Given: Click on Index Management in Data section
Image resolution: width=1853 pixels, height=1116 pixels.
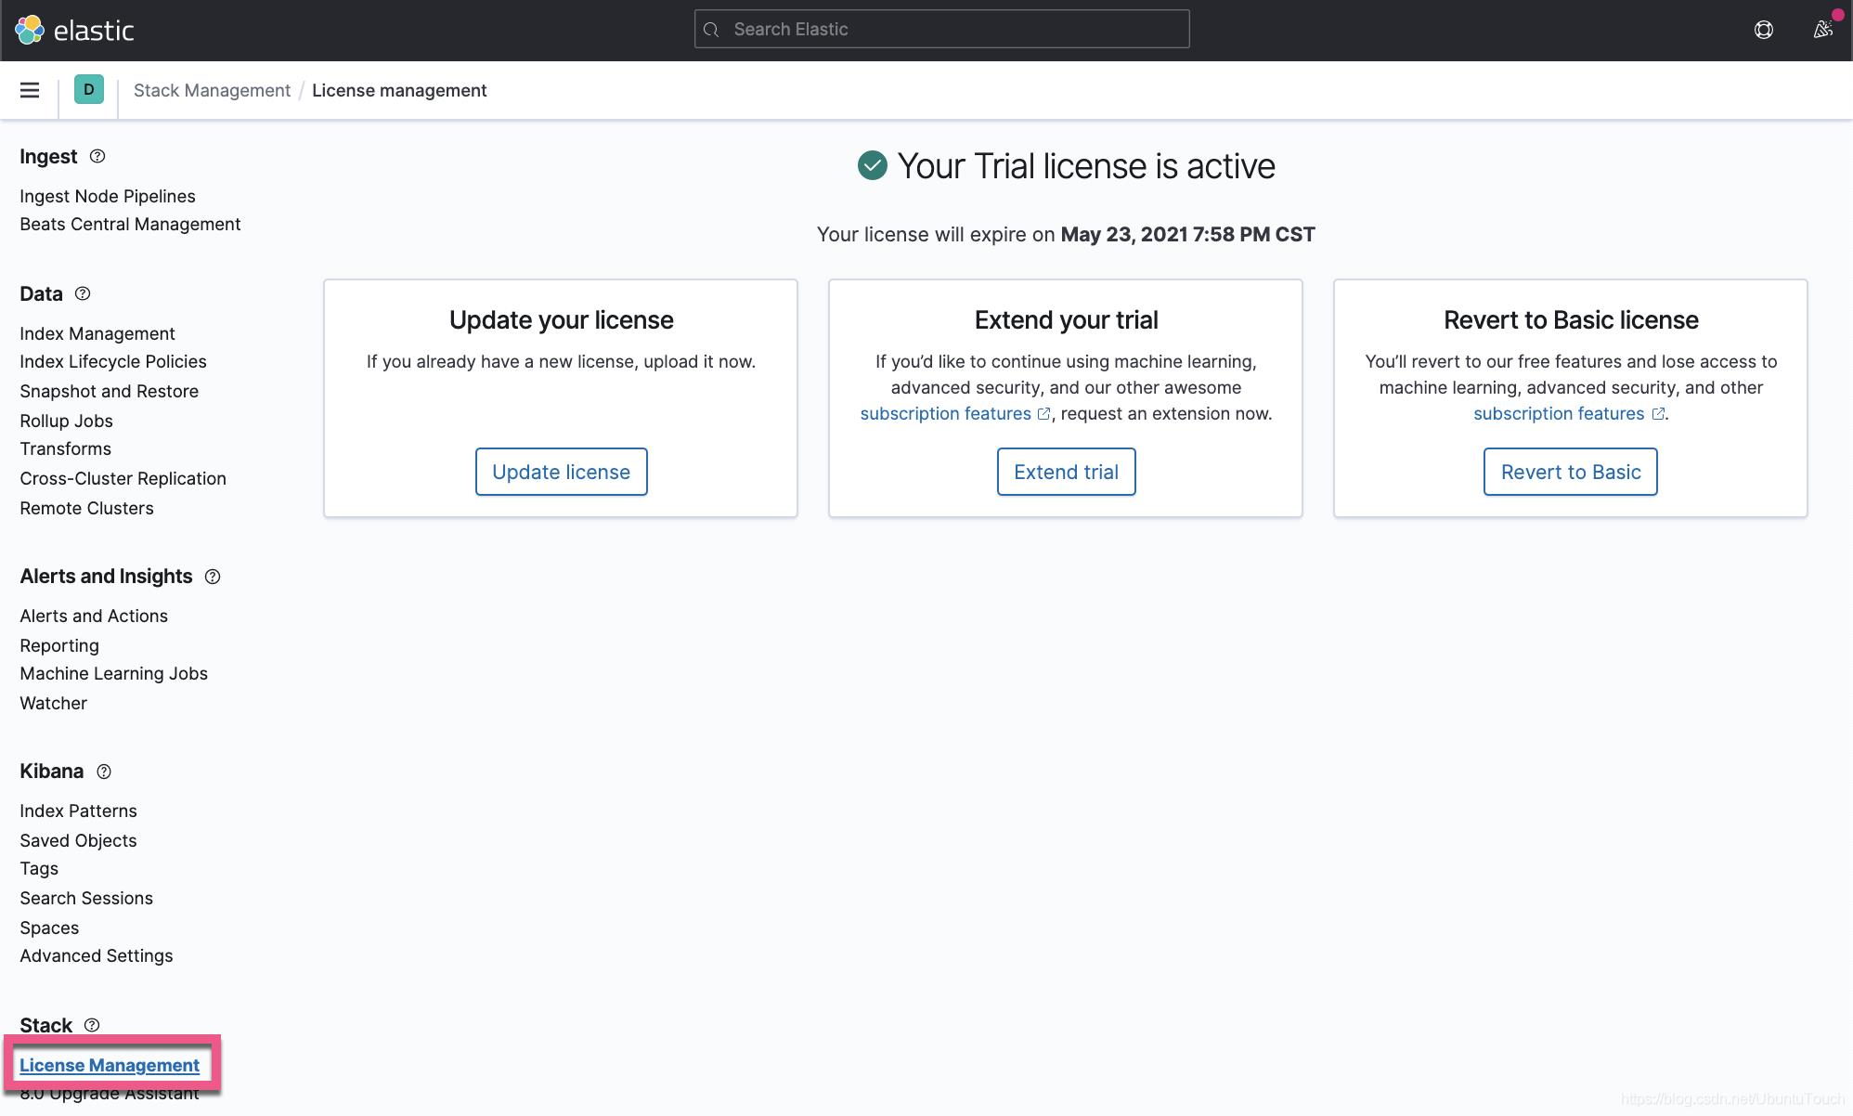Looking at the screenshot, I should tap(97, 332).
